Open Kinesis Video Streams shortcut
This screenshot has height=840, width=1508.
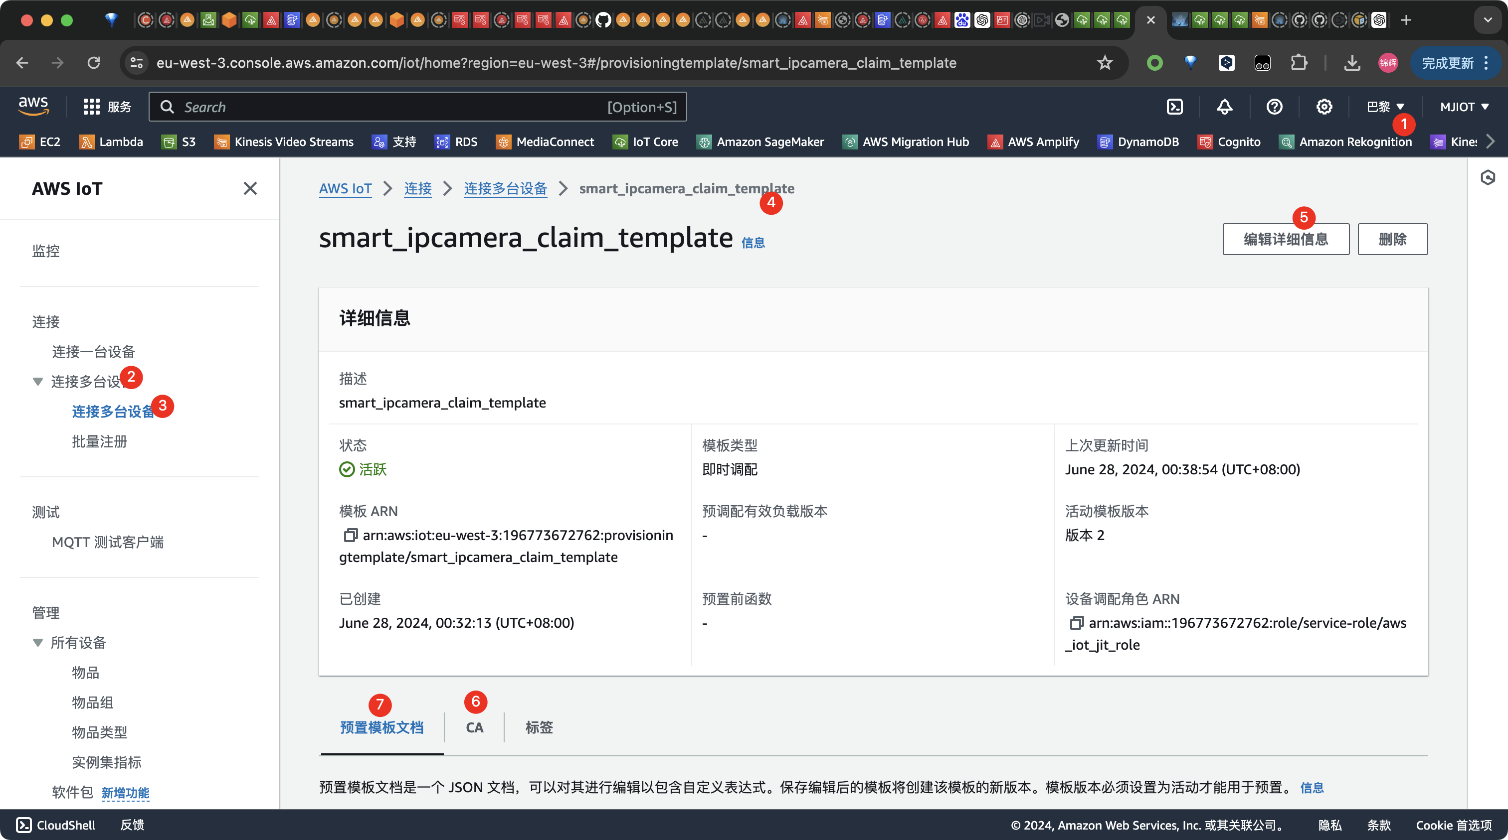point(284,141)
